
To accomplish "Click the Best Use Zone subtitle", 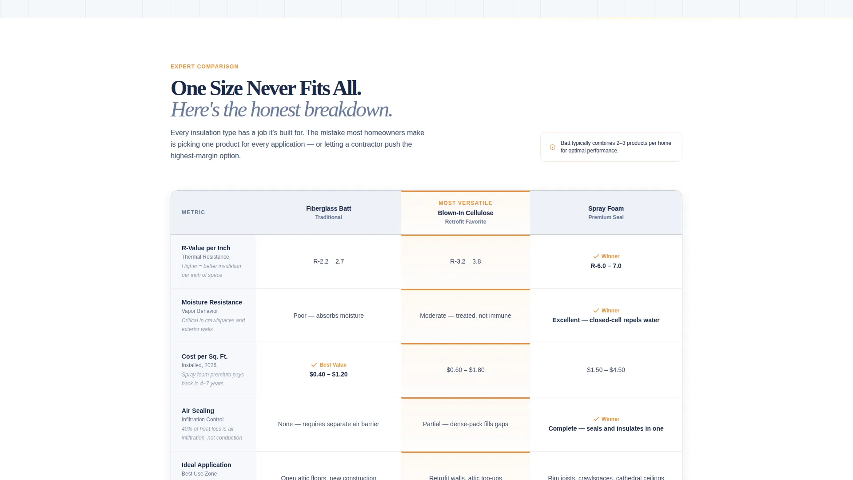I will 199,474.
